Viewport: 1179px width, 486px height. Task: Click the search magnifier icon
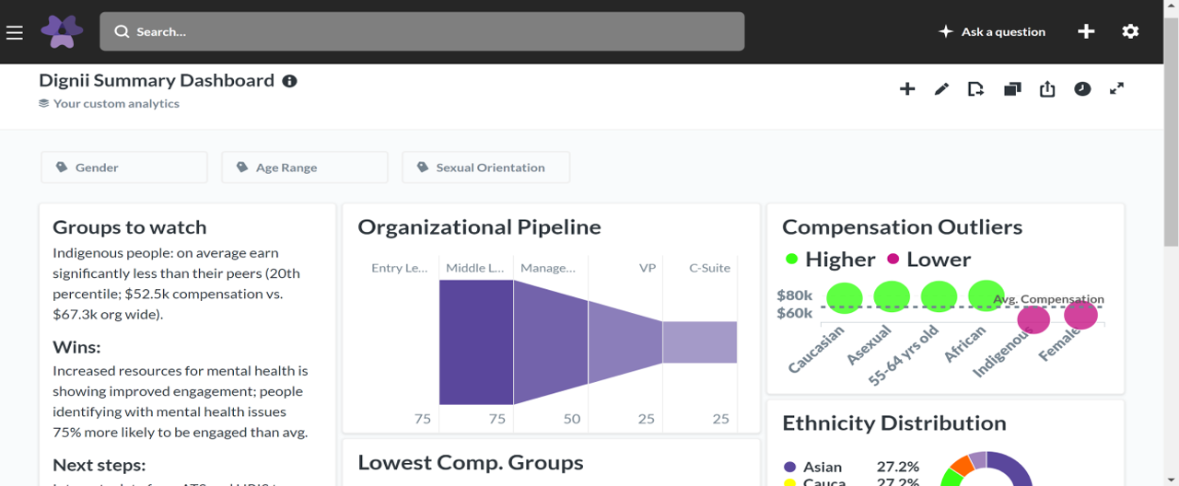pyautogui.click(x=122, y=31)
